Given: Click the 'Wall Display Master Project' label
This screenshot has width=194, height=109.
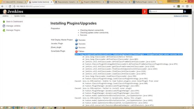Looking at the screenshot, I should (62, 40).
